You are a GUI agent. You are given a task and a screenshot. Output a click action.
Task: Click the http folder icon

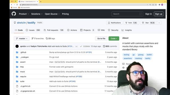click(x=17, y=67)
